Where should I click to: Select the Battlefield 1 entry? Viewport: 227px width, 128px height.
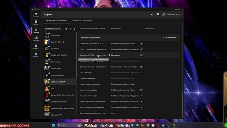coord(60,114)
